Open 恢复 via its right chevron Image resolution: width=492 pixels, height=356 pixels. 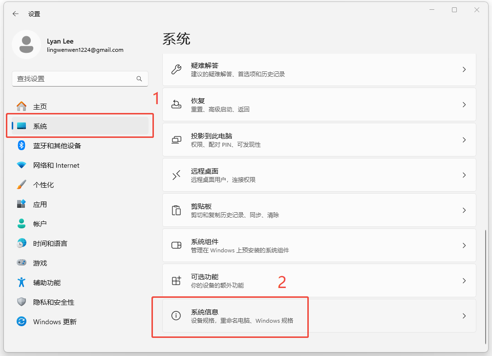464,105
